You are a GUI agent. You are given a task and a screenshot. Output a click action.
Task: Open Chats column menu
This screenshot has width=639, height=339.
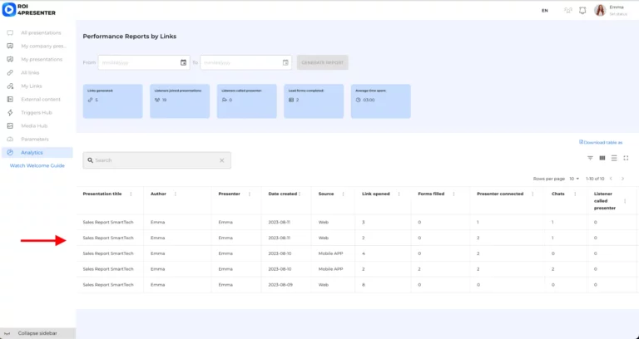coord(575,194)
